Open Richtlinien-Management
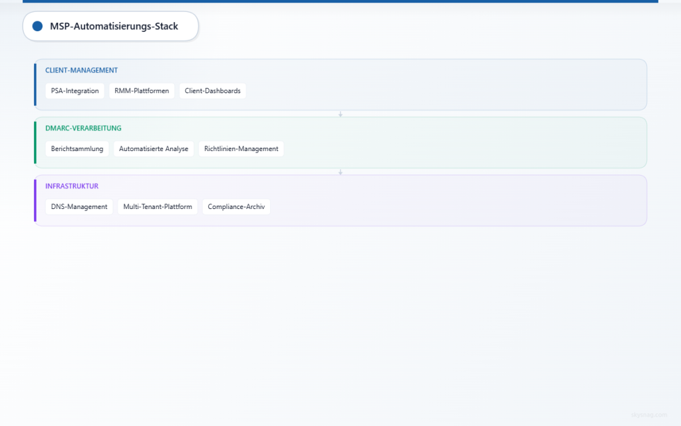Screen dimensions: 681x426 pyautogui.click(x=241, y=148)
